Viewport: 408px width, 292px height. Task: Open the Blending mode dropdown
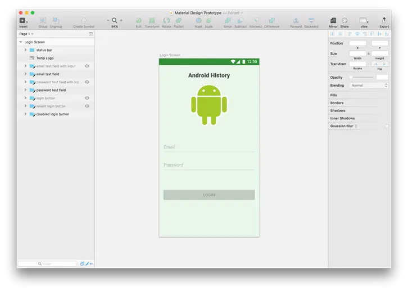369,86
